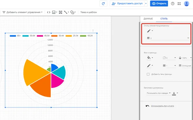Click the 35-44 legend entry

[58, 36]
